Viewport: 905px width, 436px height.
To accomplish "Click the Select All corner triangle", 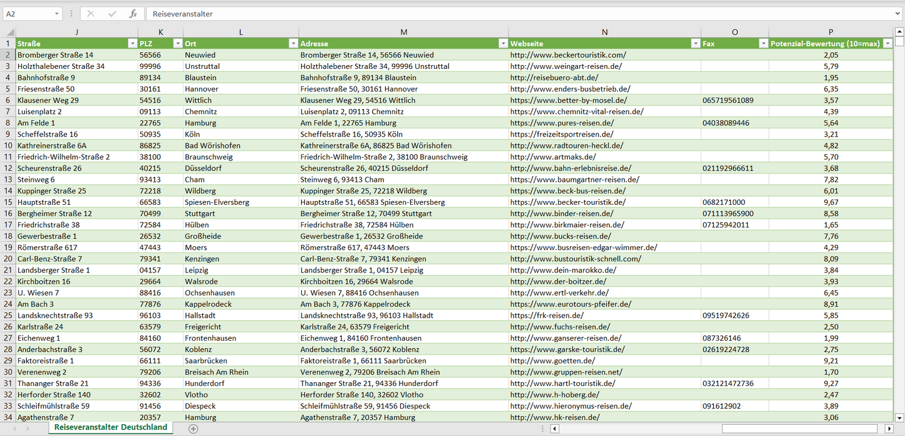I will tap(8, 33).
